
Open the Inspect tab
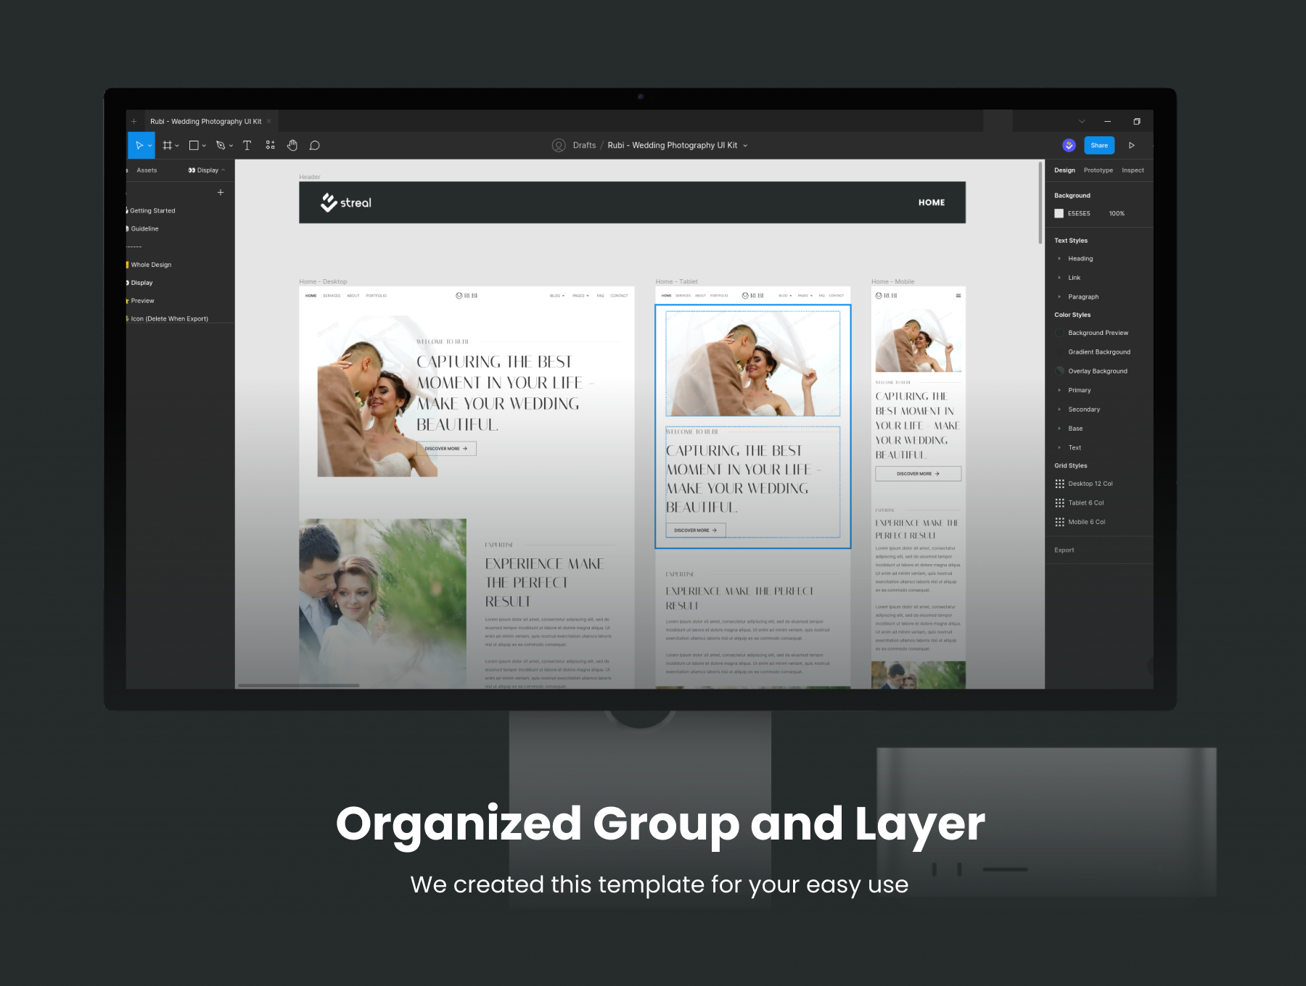[x=1133, y=170]
